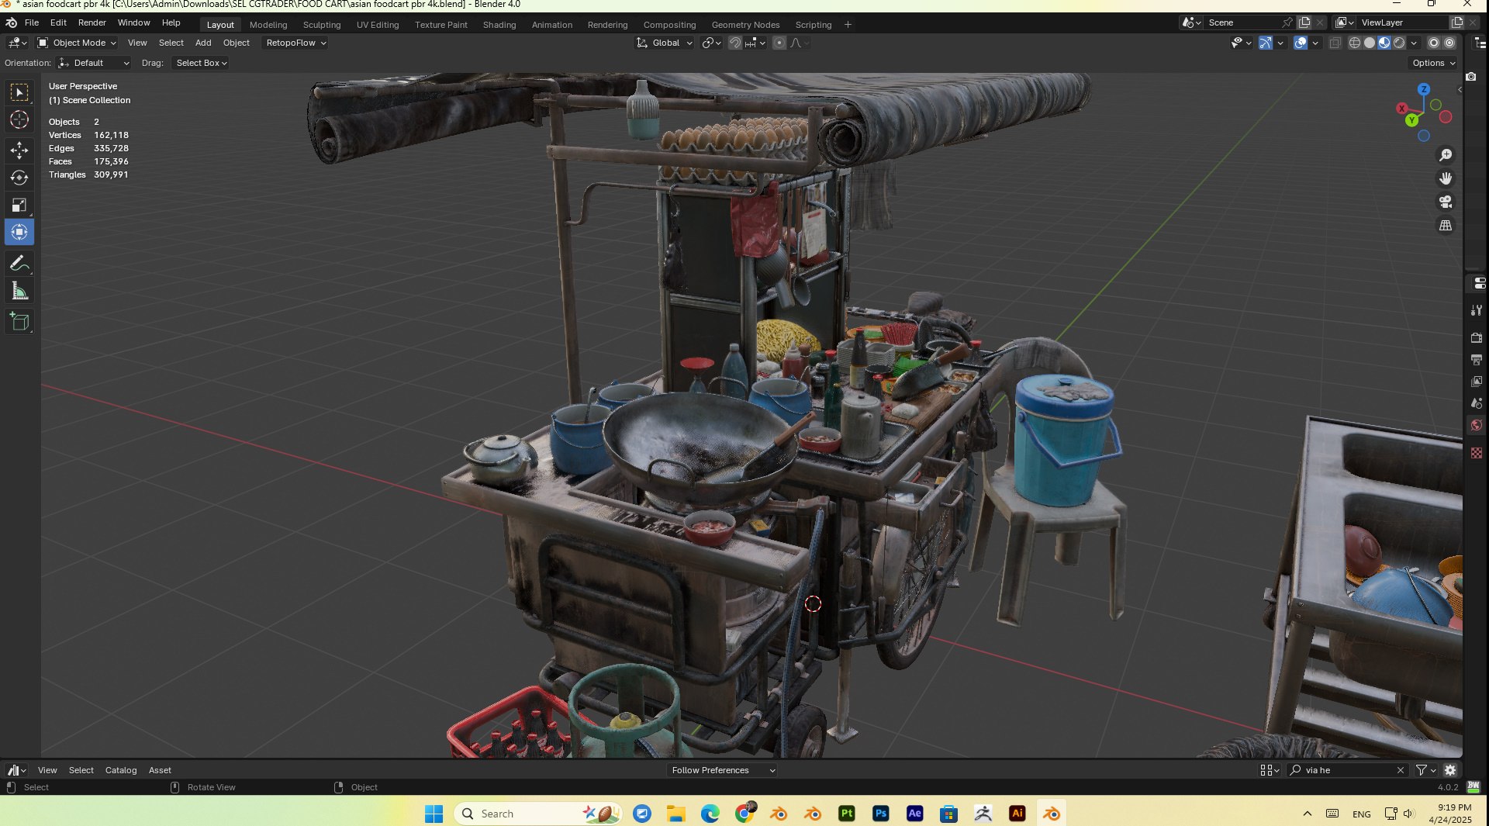1489x826 pixels.
Task: Activate the 3D Cursor tool
Action: pyautogui.click(x=19, y=119)
